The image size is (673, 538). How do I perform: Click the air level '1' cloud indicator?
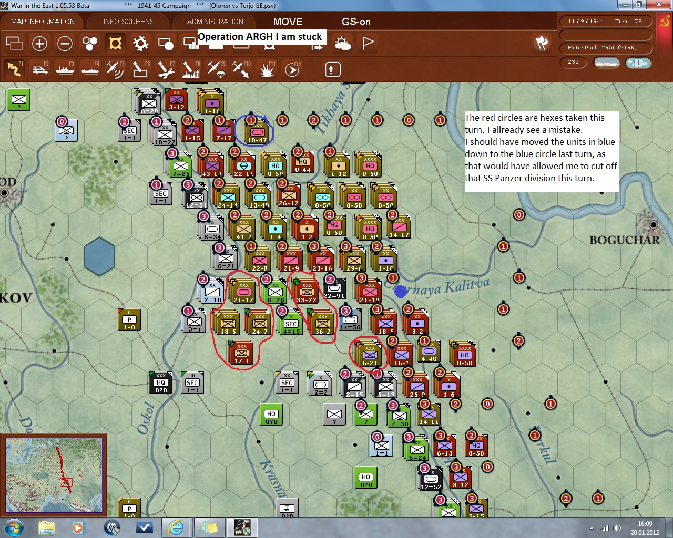click(638, 63)
